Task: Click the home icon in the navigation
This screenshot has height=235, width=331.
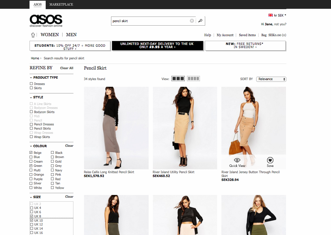Action: (x=33, y=35)
